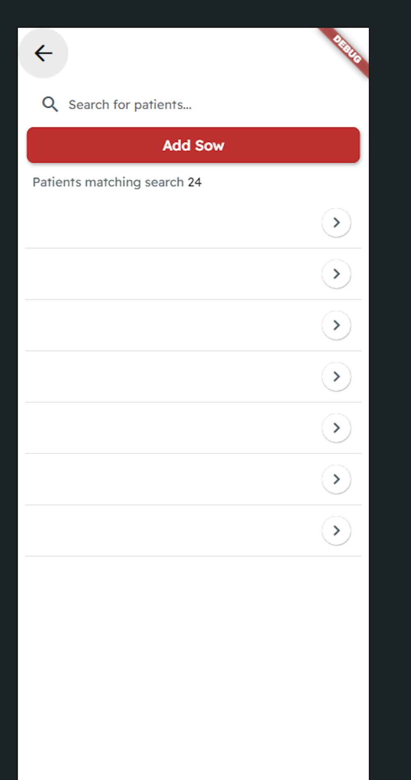
Task: Select the fifth blank patient list row
Action: pyautogui.click(x=164, y=428)
